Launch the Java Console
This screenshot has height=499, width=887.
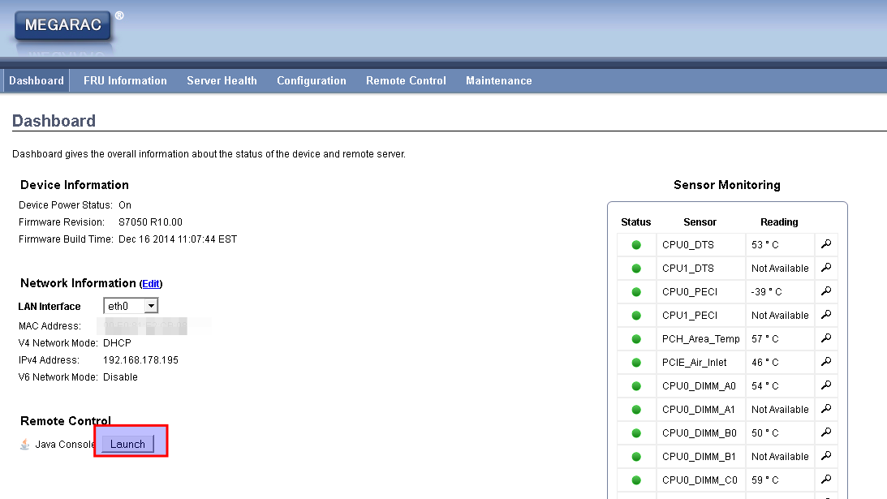[x=127, y=444]
